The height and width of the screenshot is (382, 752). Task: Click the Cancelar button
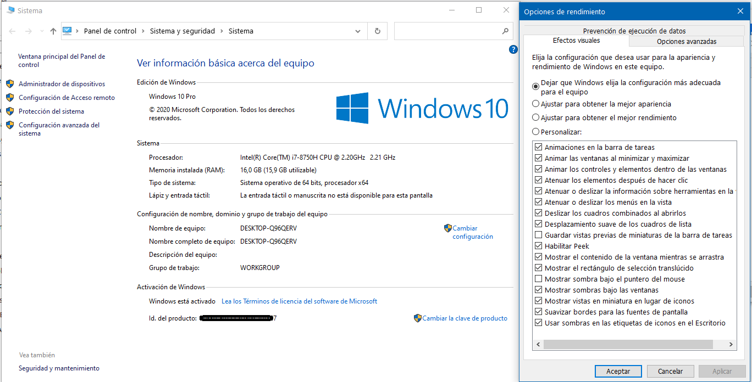pyautogui.click(x=670, y=372)
